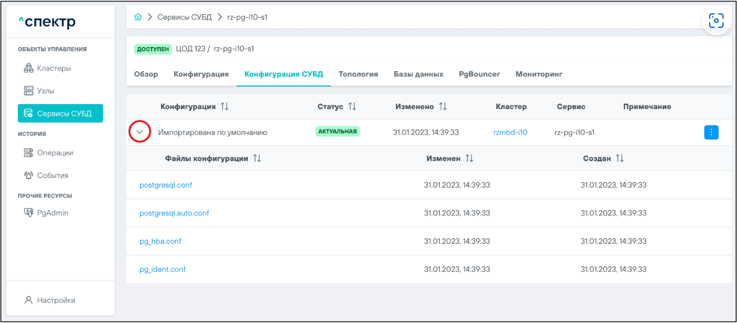Sort by Статус column arrows icon

click(352, 107)
